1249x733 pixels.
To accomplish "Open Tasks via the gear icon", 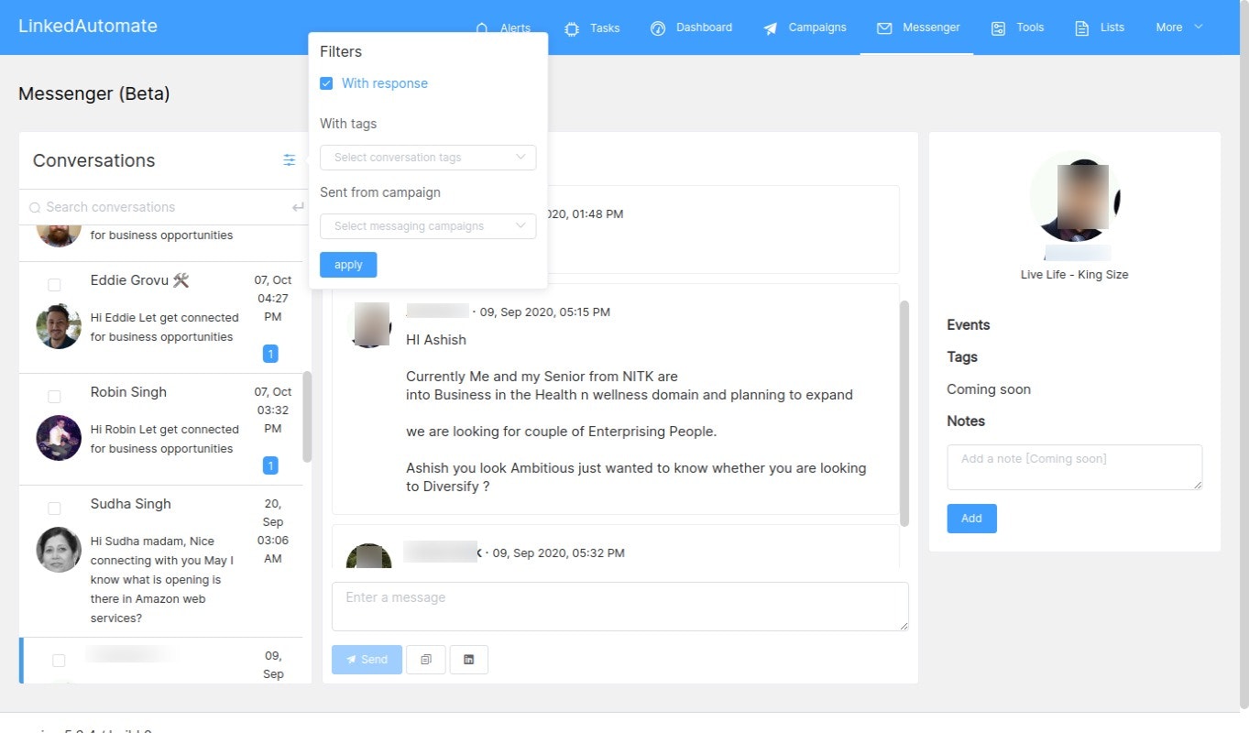I will point(572,27).
